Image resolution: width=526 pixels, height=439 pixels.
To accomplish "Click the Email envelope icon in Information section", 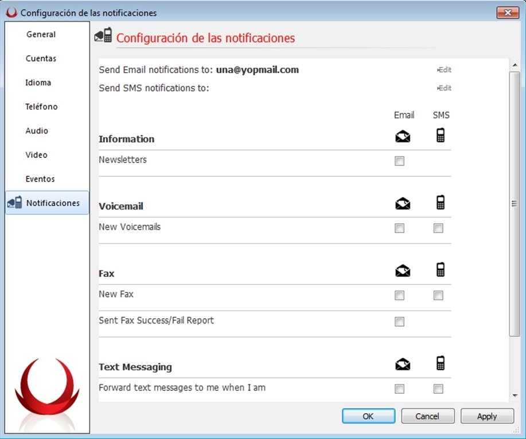I will tap(403, 136).
